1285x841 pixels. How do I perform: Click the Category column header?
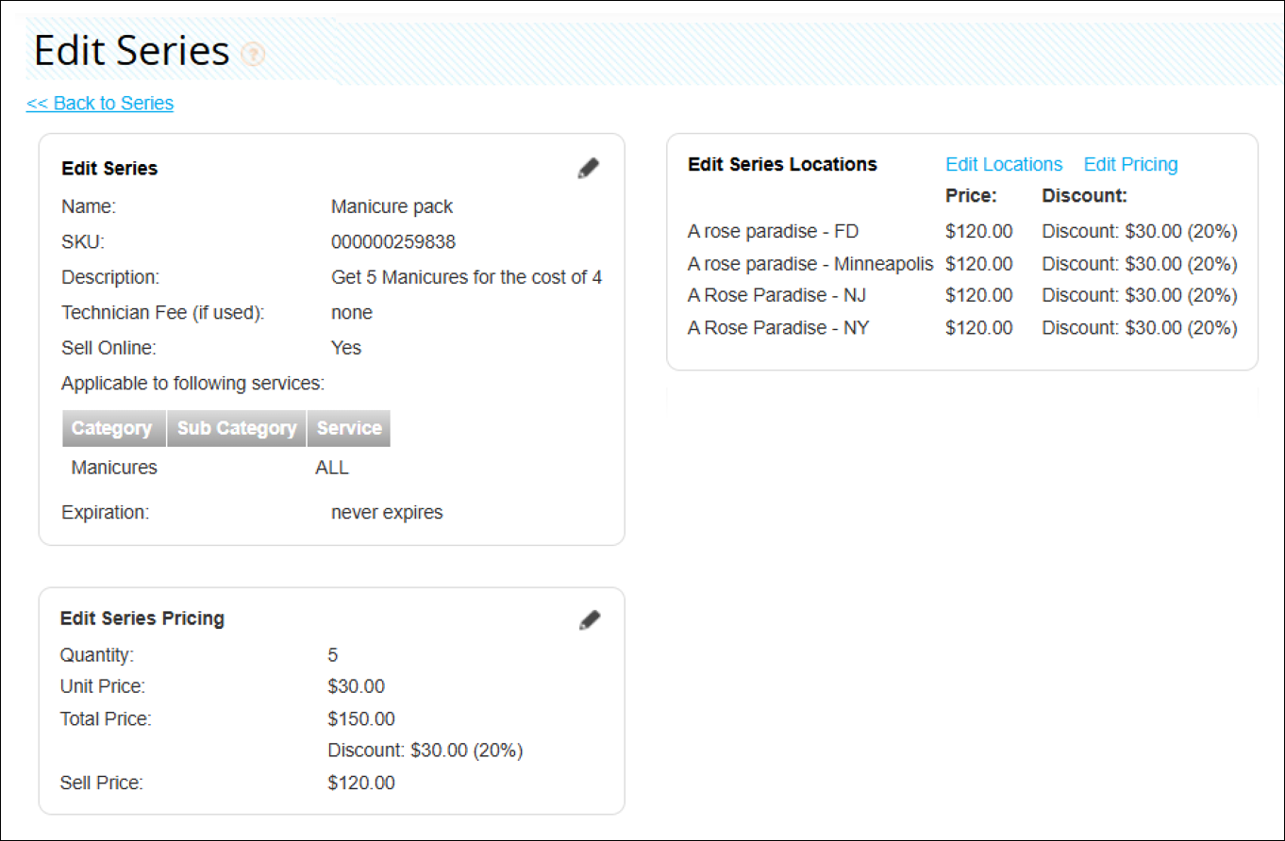pos(114,428)
